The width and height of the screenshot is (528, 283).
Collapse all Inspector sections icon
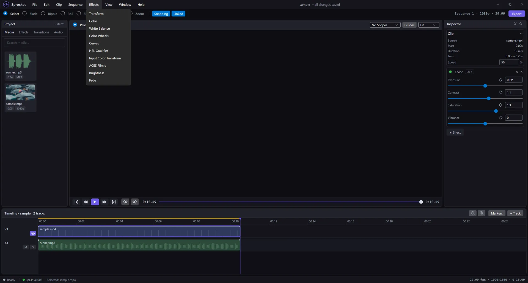[x=521, y=24]
